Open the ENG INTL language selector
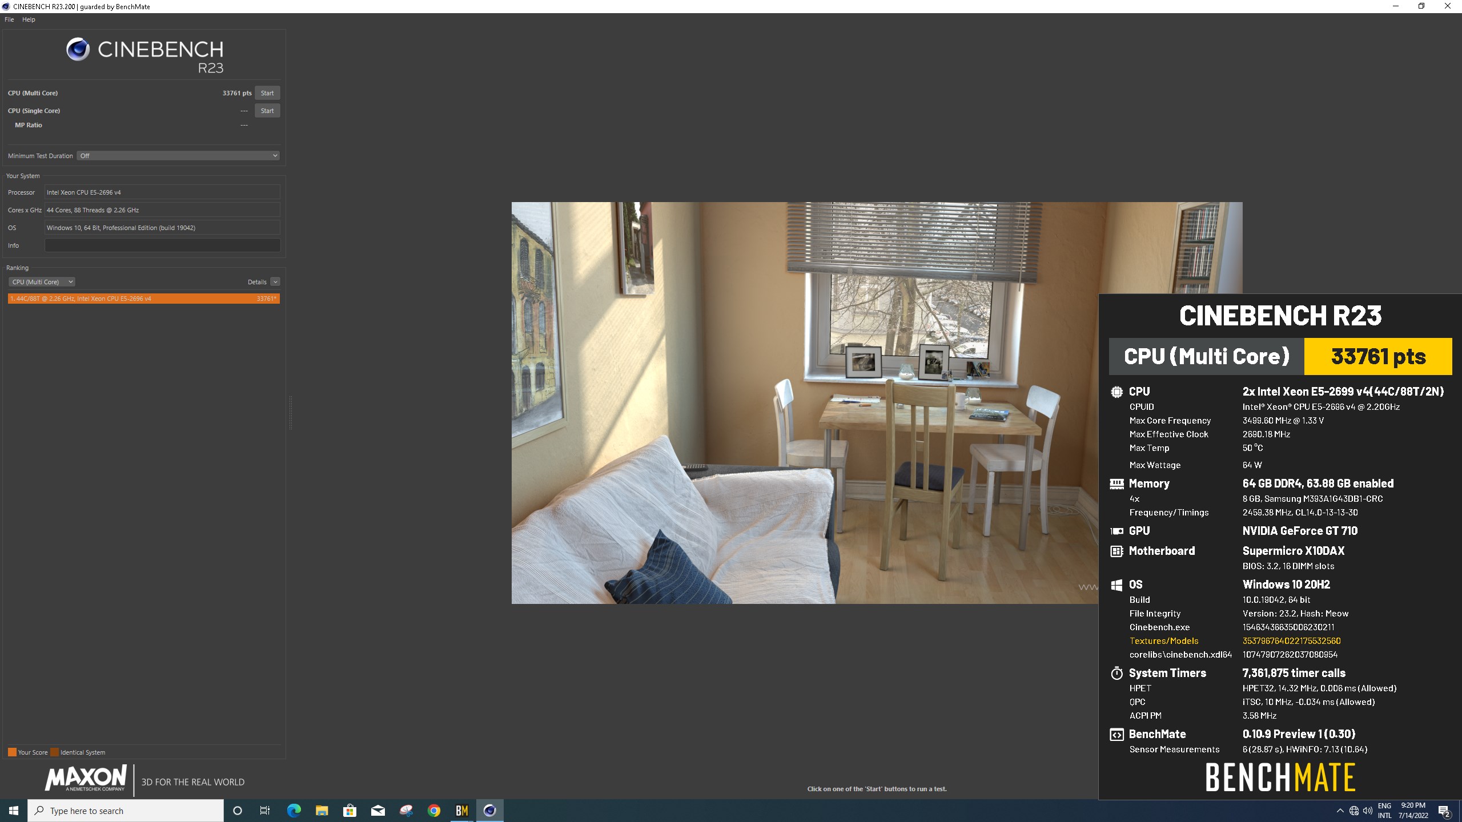1462x822 pixels. tap(1385, 811)
